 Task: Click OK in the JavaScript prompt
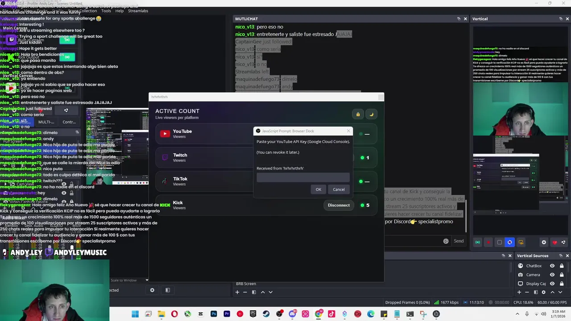click(318, 189)
